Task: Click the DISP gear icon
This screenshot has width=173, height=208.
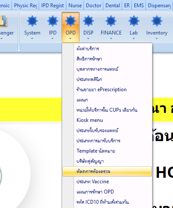Action: [88, 21]
